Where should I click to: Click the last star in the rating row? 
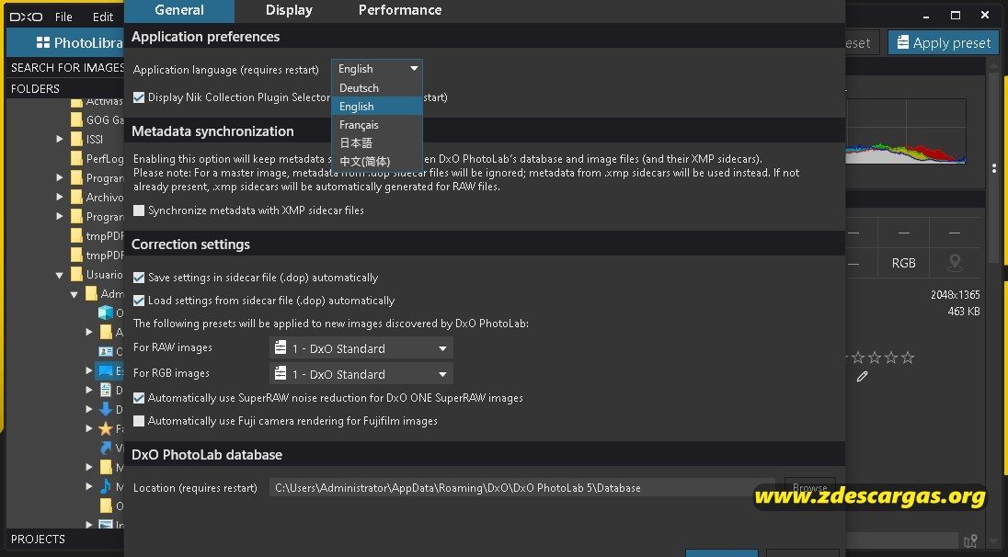pos(908,358)
